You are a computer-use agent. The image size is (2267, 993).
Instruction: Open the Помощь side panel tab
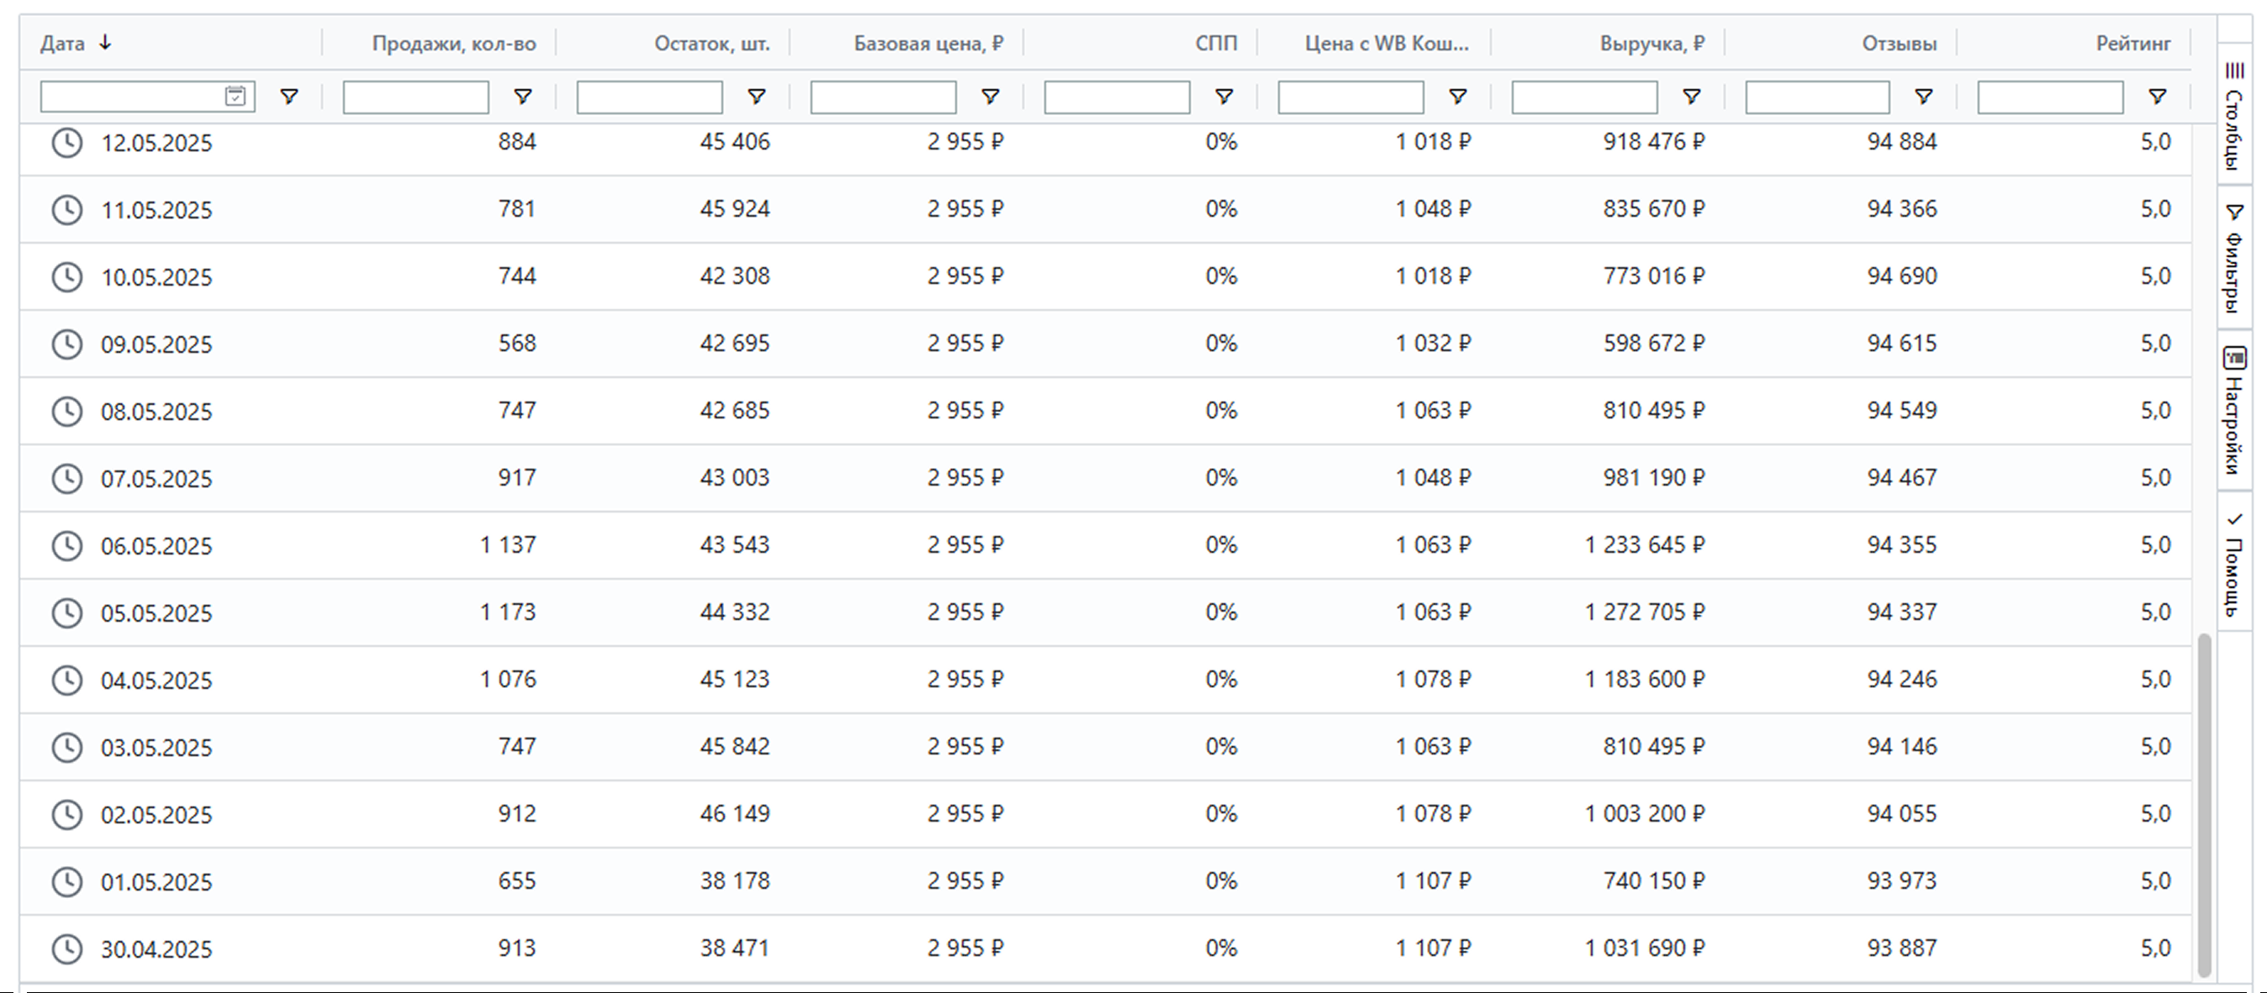coord(2233,562)
